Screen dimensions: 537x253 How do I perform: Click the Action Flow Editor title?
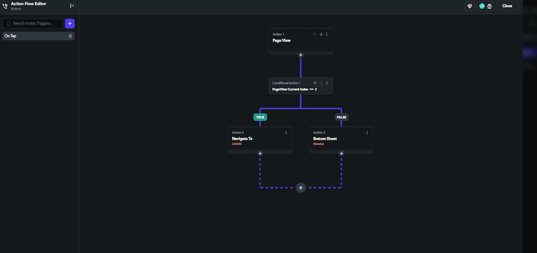[x=28, y=4]
